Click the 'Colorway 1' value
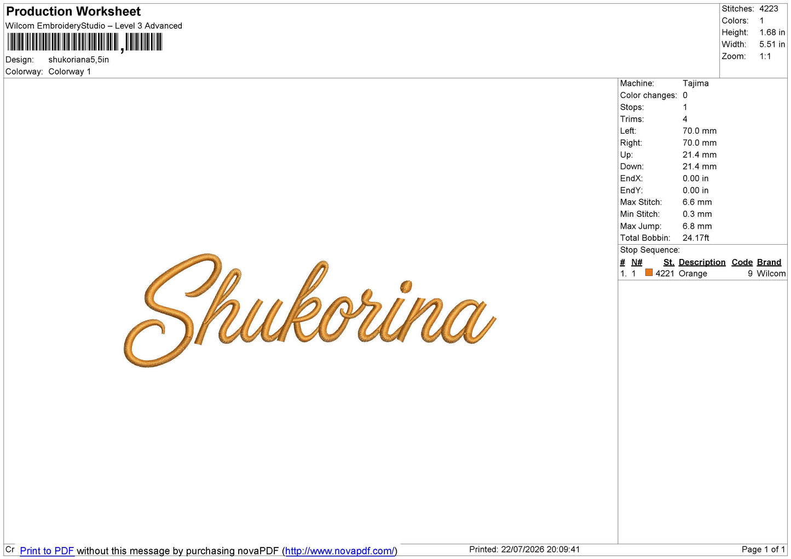Screen dimensions: 791x559 click(70, 72)
